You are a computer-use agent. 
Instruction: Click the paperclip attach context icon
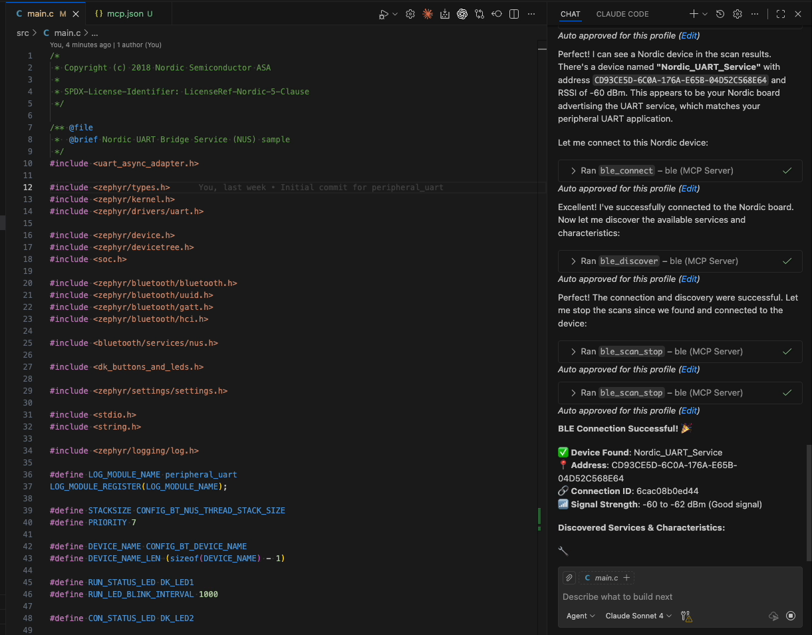coord(569,578)
